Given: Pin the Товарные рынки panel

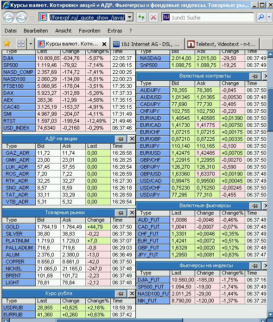Looking at the screenshot, I should [x=121, y=213].
